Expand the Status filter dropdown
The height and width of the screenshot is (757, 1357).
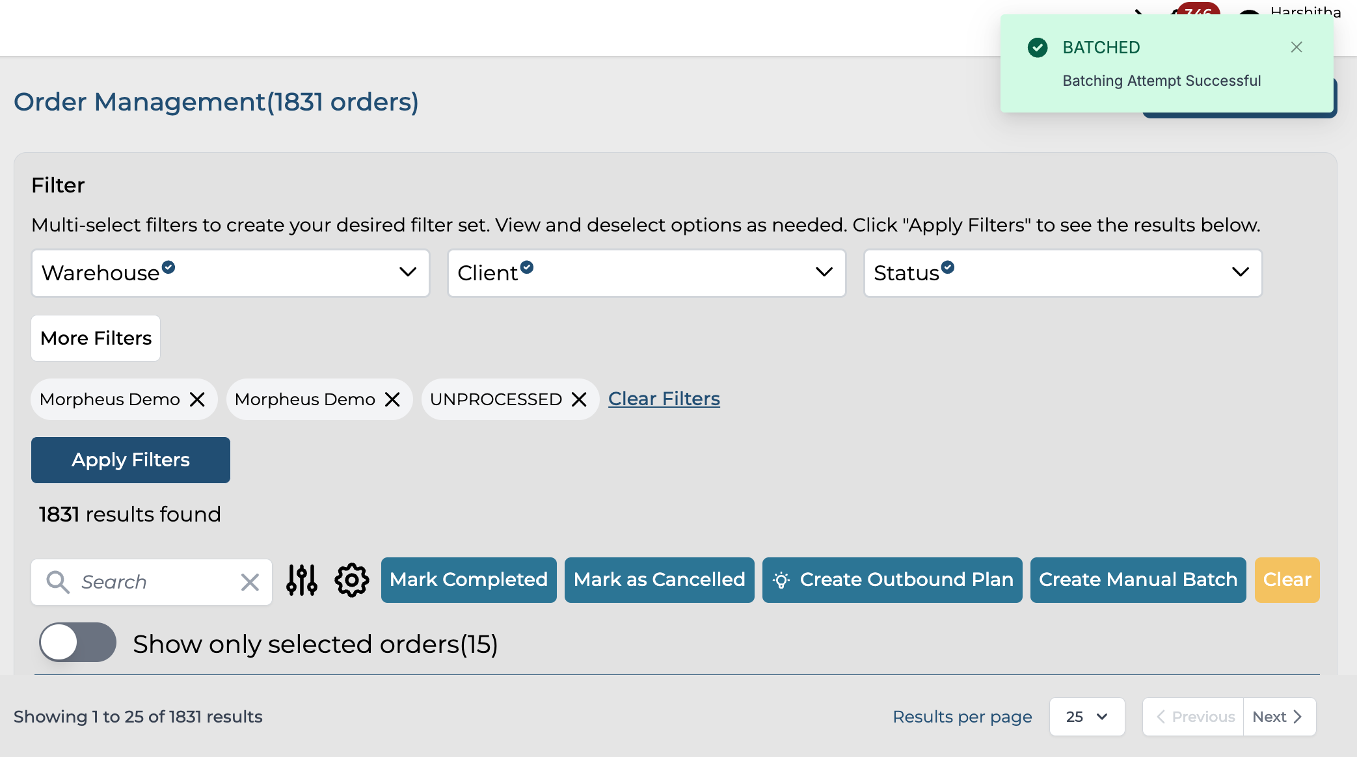click(x=1062, y=273)
